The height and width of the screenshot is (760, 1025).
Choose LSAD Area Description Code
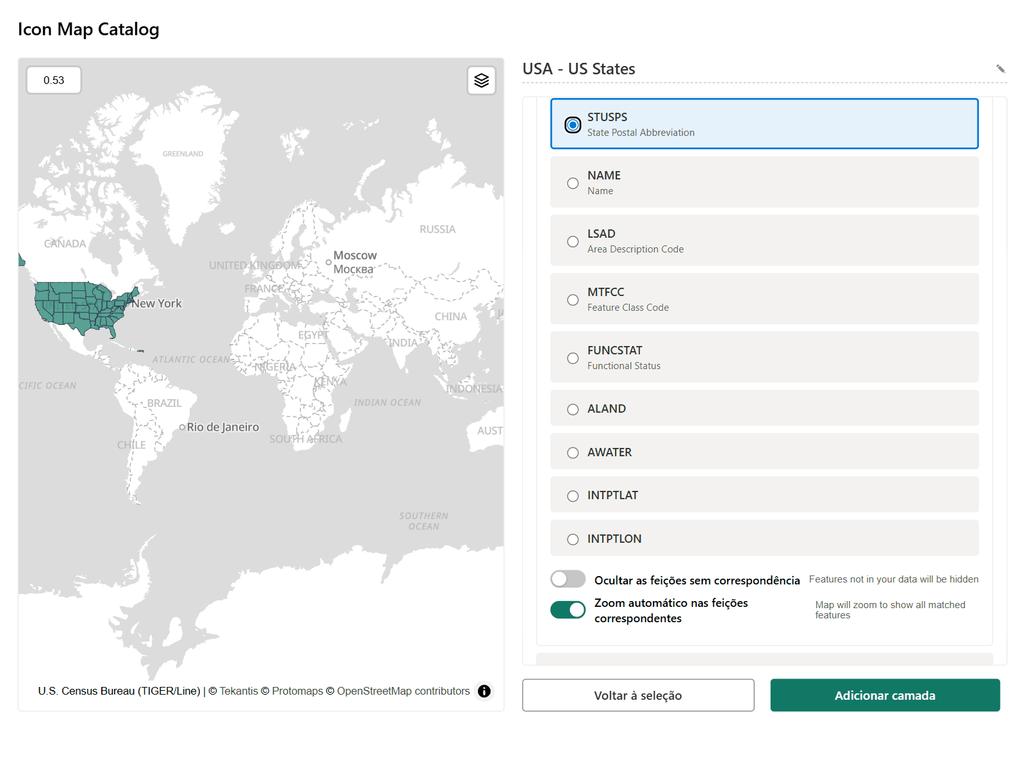click(764, 240)
